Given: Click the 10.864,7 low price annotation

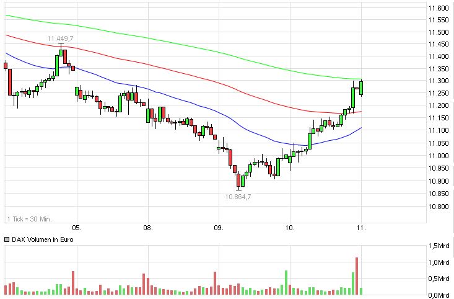Looking at the screenshot, I should tap(238, 196).
